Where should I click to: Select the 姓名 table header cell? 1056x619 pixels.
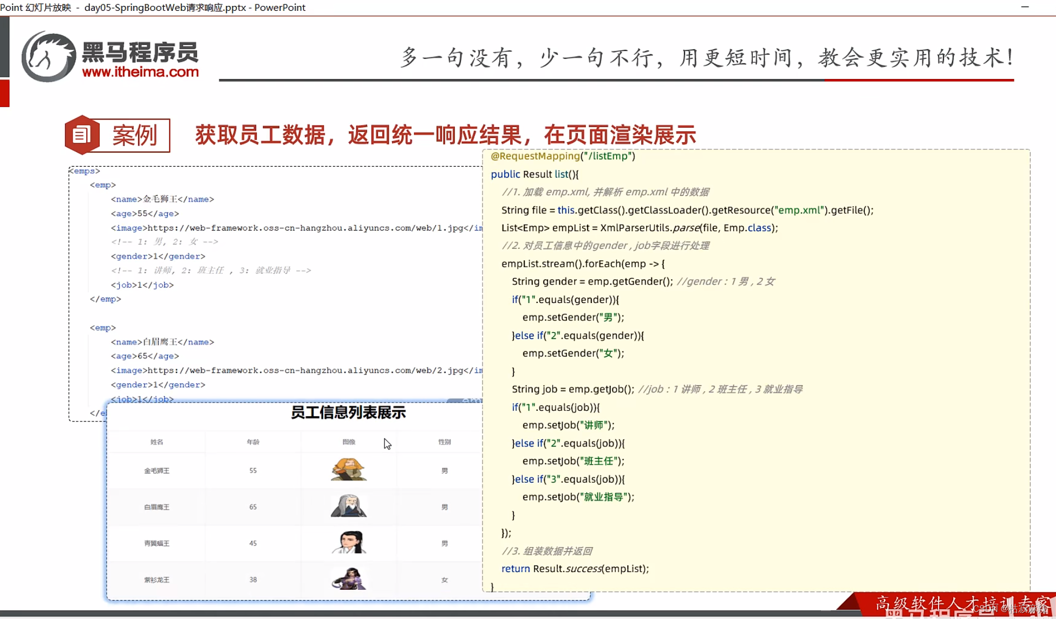coord(156,442)
